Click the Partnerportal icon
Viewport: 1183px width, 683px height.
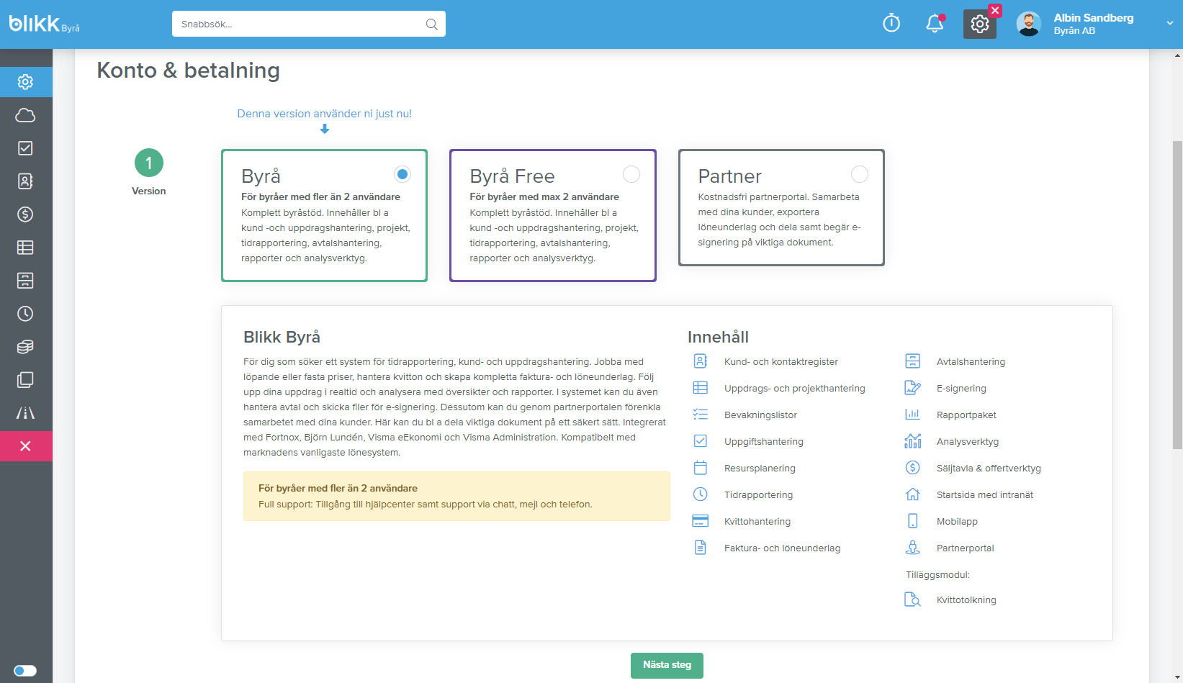click(912, 548)
